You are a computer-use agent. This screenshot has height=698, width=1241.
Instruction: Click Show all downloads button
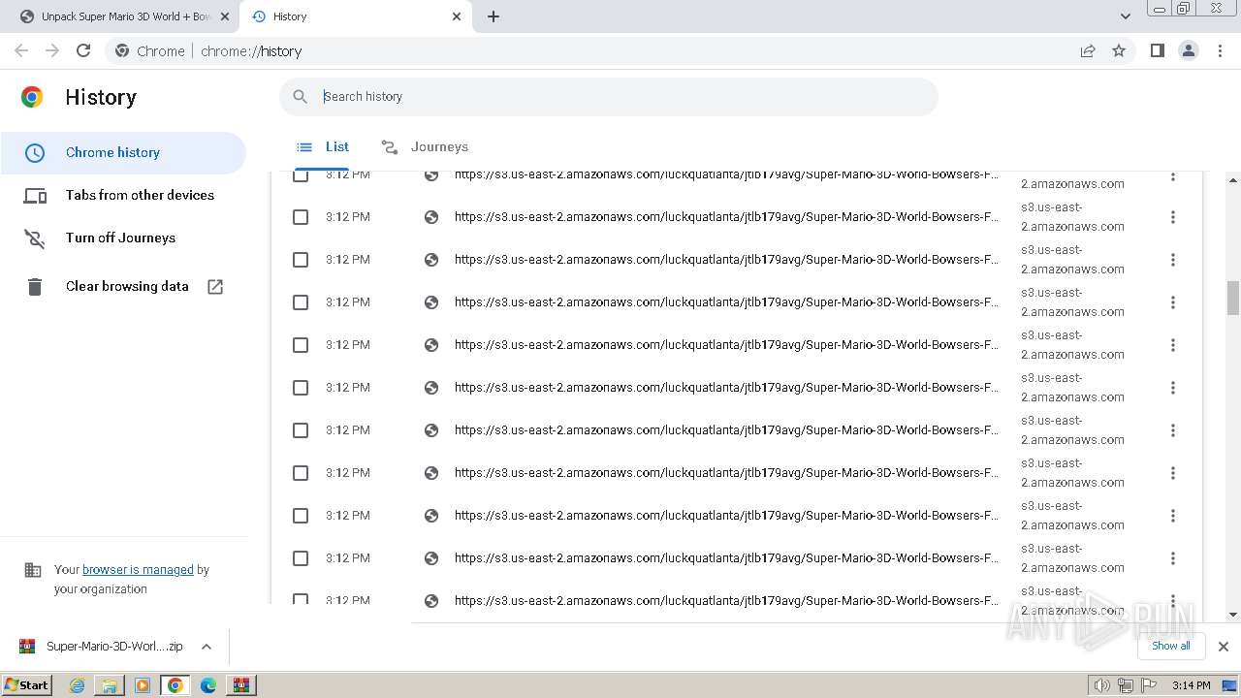pos(1171,646)
